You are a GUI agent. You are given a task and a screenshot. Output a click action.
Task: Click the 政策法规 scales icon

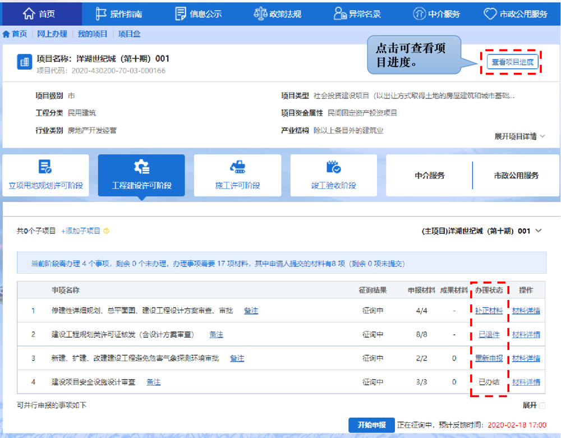pyautogui.click(x=260, y=12)
